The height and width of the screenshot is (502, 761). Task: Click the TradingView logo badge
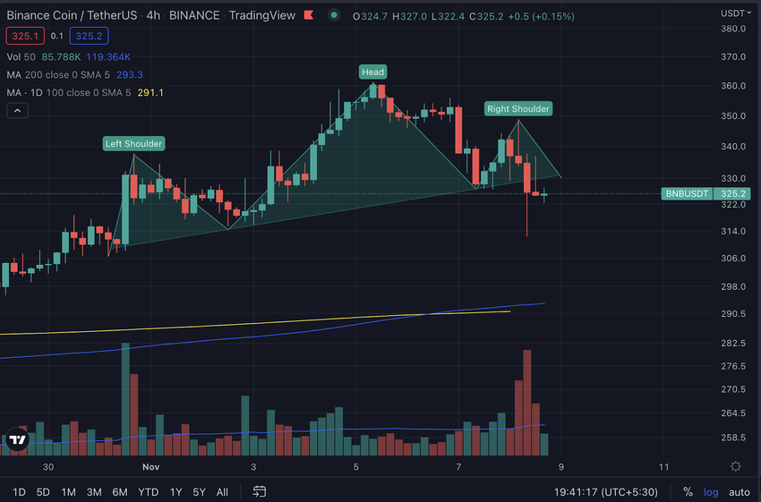click(x=18, y=439)
